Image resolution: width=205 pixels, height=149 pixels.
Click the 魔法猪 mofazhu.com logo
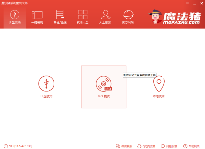tap(175, 17)
